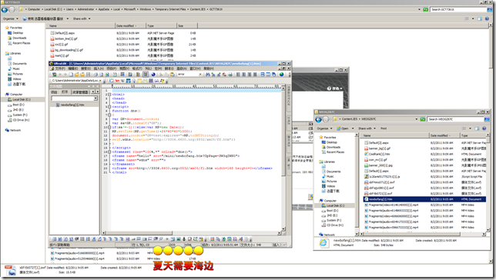
Task: Click Name column header in main Explorer
Action: point(81,25)
